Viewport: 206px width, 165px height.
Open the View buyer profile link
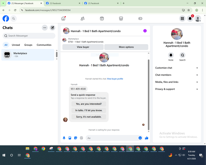pos(115,79)
